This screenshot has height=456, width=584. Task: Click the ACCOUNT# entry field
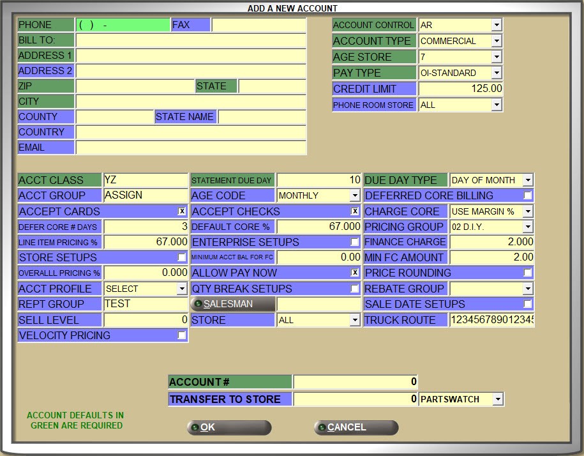point(354,382)
